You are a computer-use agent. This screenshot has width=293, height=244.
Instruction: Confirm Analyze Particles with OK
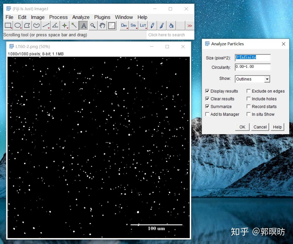coord(242,127)
